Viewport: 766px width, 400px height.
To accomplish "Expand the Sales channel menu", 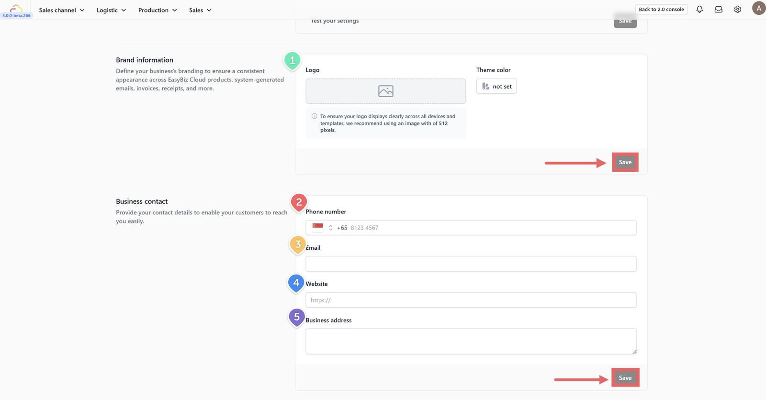I will click(x=62, y=10).
